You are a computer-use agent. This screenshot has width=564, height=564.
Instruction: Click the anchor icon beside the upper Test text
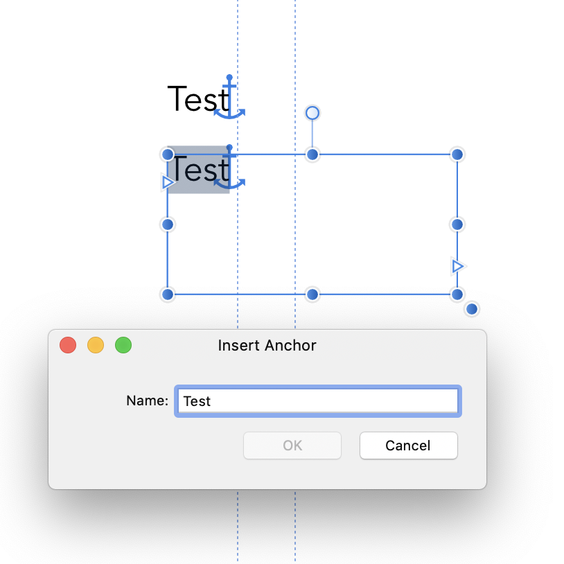pos(229,97)
